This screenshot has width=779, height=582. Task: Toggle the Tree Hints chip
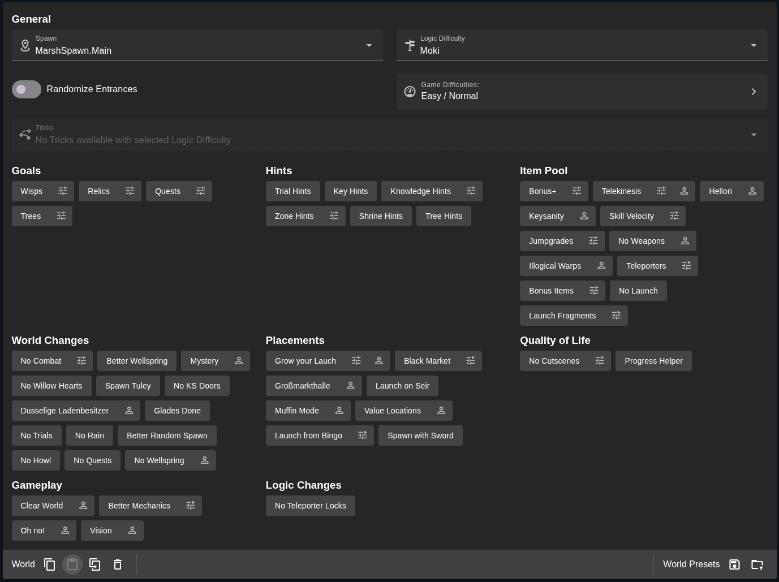click(x=444, y=216)
